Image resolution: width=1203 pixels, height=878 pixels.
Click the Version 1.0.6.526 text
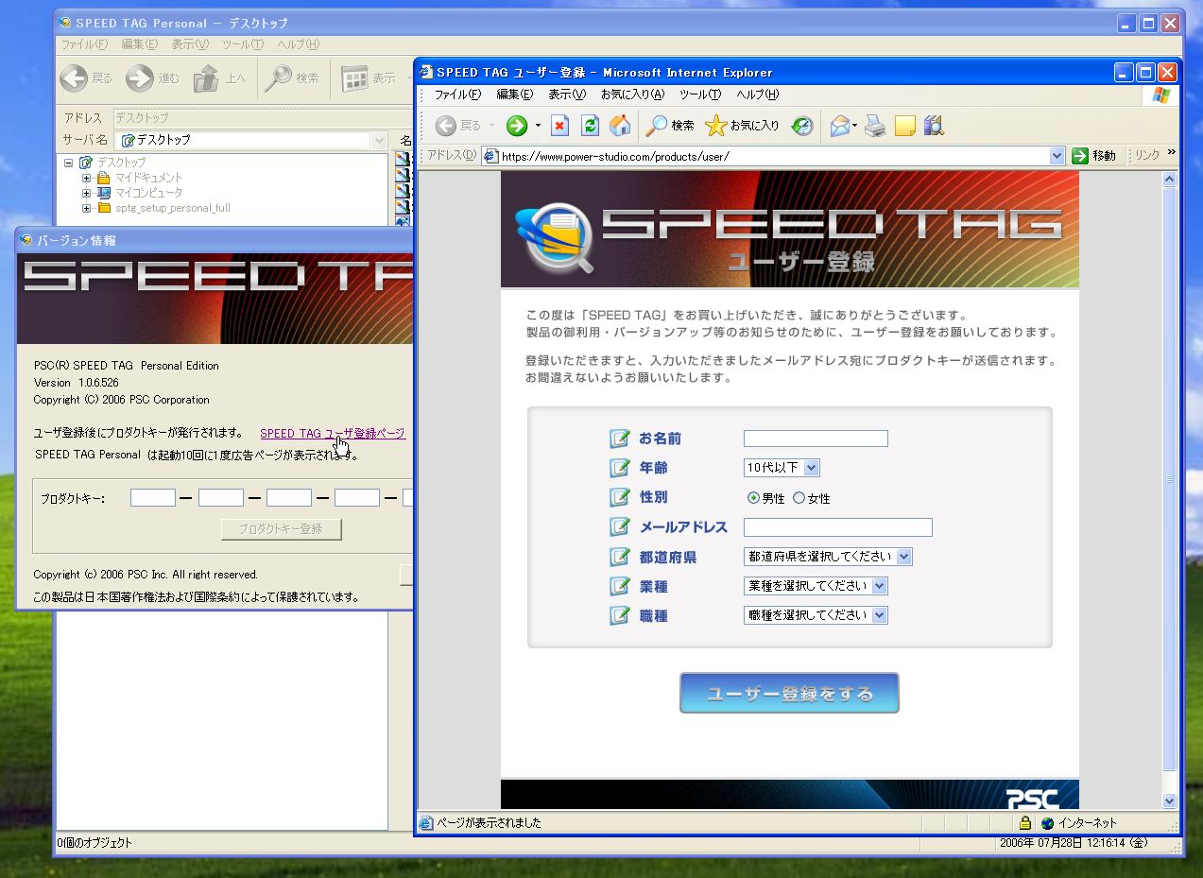[x=77, y=383]
